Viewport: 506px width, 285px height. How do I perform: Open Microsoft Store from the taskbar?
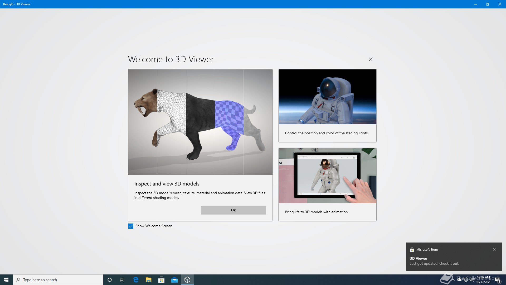coord(162,280)
